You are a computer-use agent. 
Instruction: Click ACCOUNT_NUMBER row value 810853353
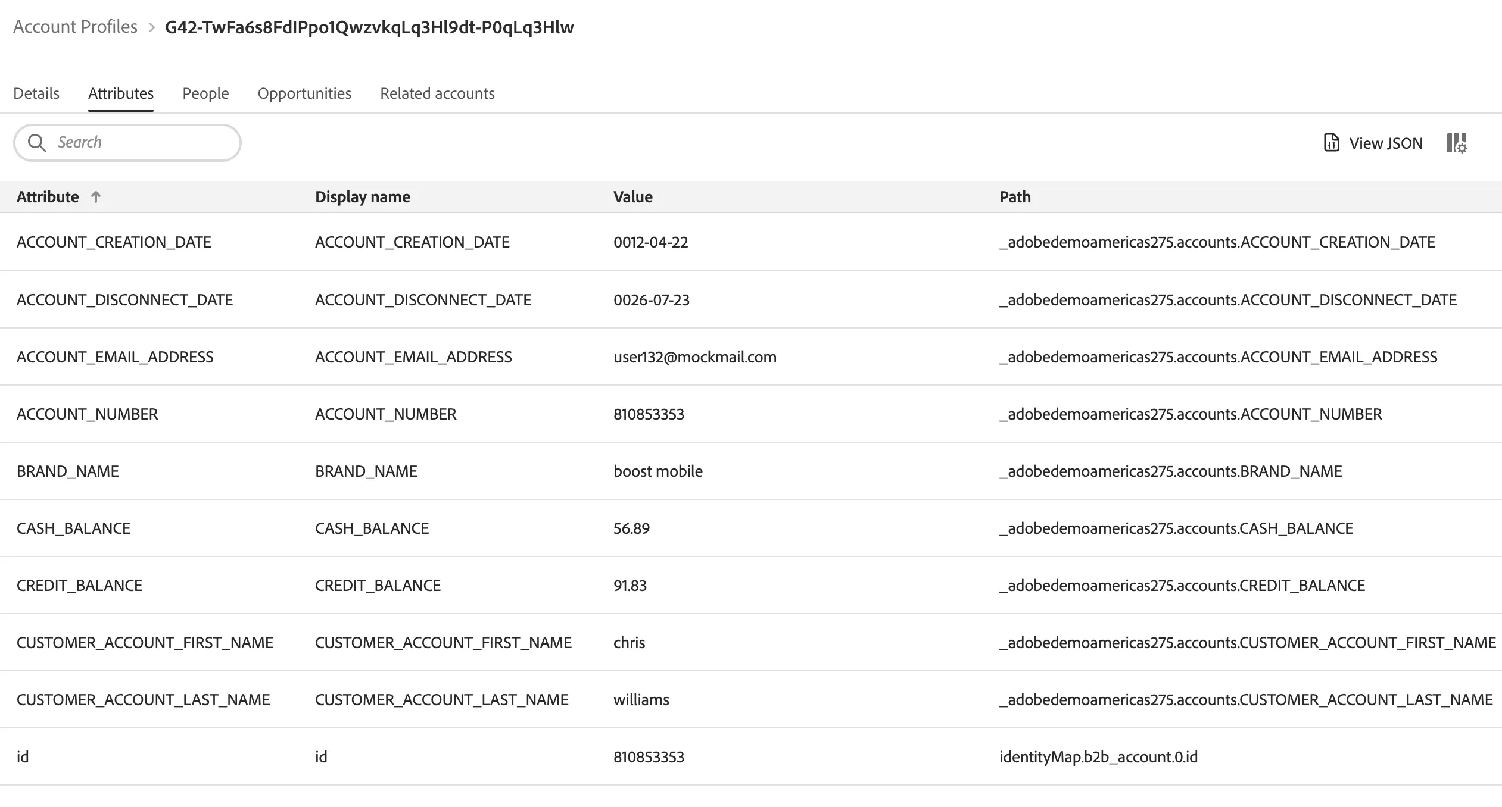coord(649,414)
